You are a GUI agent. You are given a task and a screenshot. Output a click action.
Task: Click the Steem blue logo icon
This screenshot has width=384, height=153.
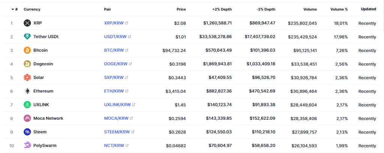point(27,132)
